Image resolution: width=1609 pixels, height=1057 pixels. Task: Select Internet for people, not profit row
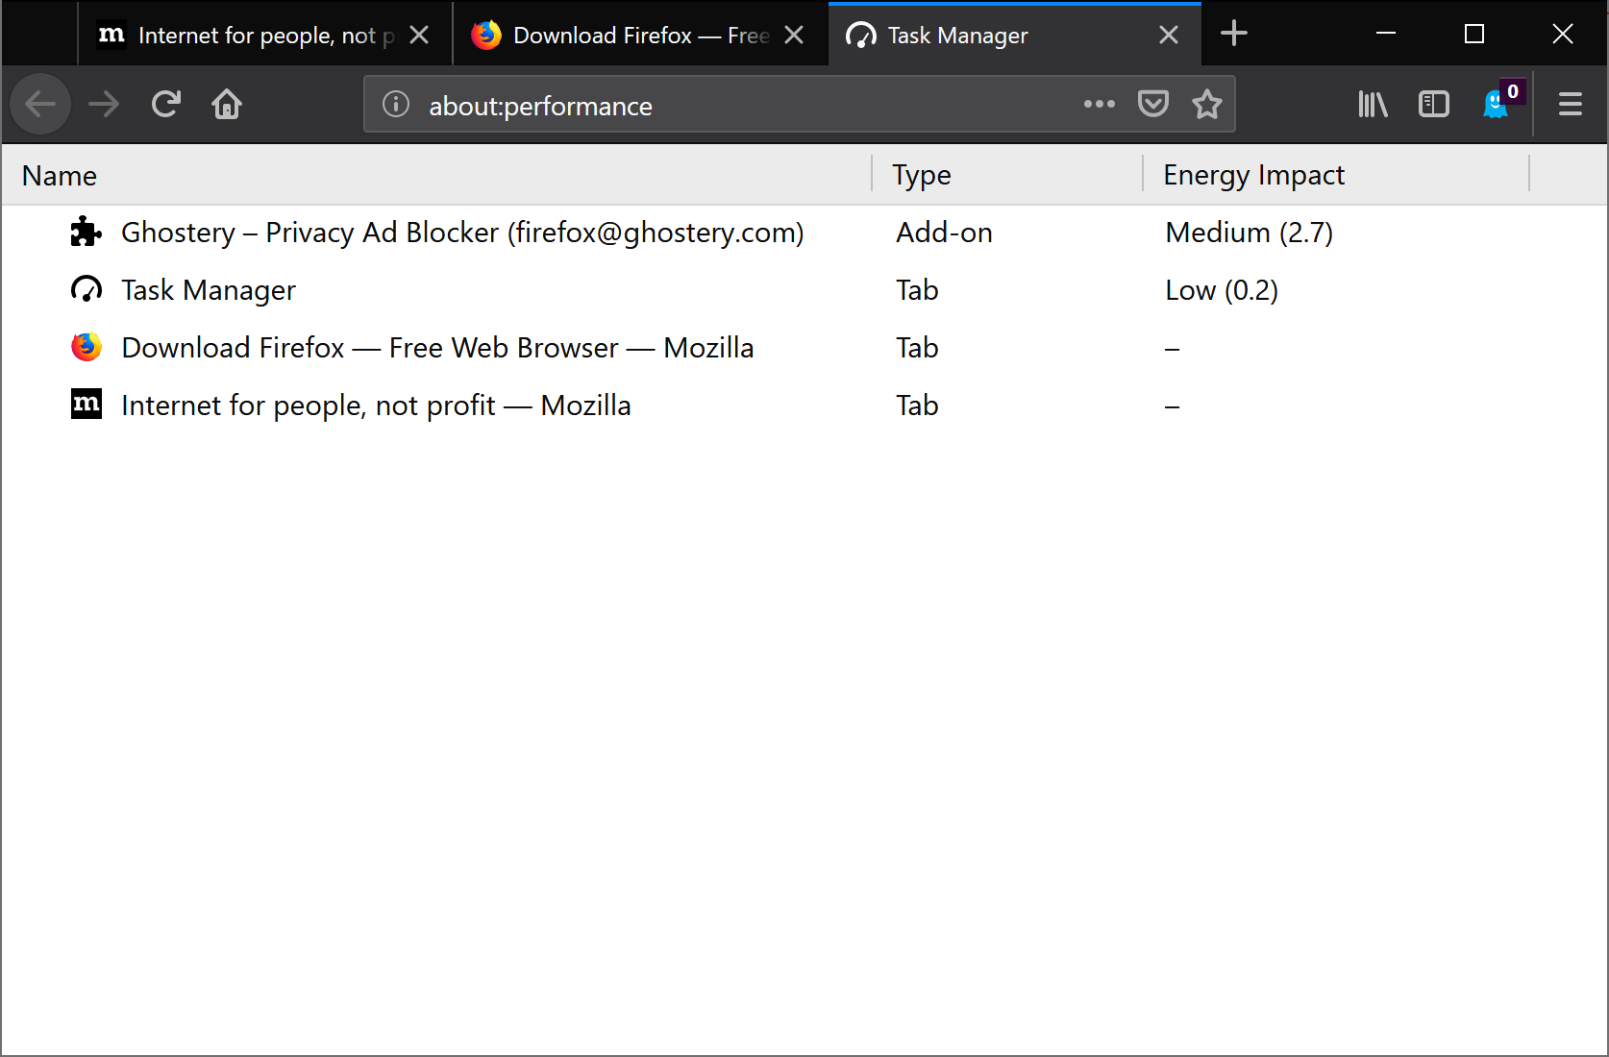point(804,406)
